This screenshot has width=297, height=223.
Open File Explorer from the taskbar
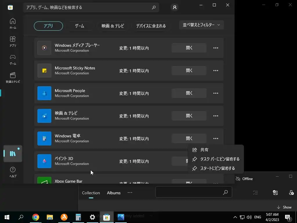50,217
